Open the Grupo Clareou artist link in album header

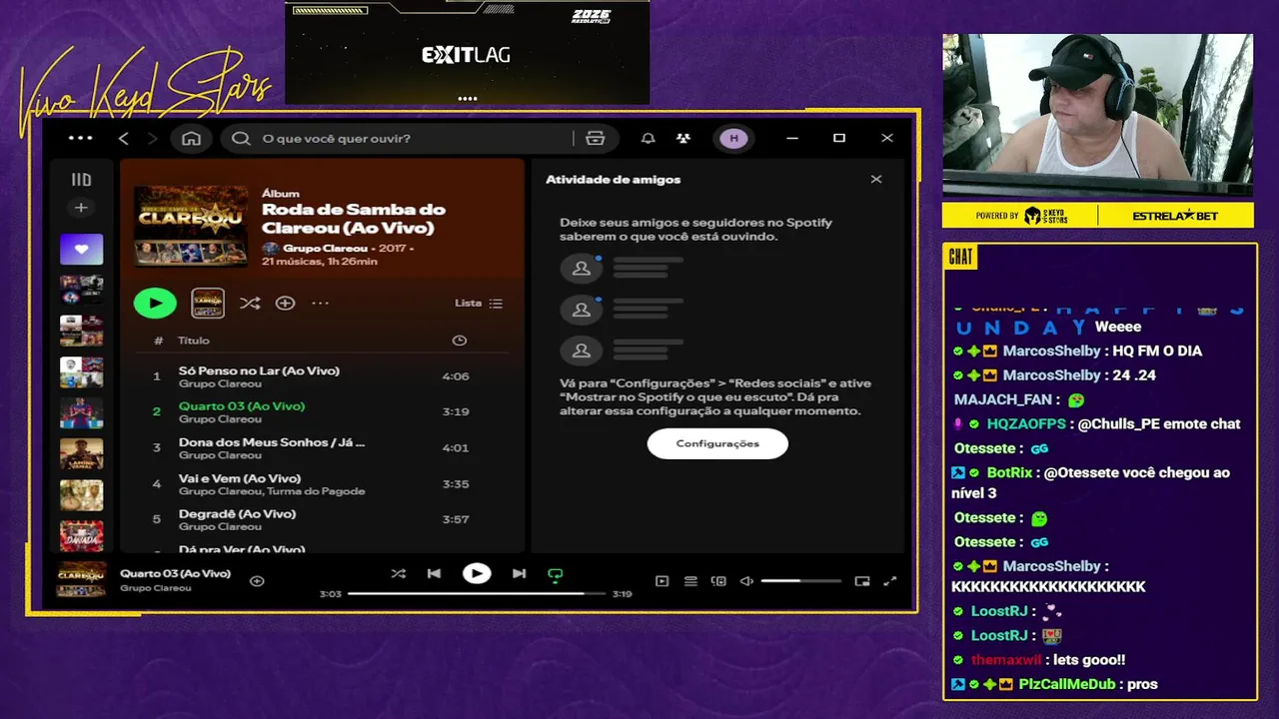click(x=327, y=248)
